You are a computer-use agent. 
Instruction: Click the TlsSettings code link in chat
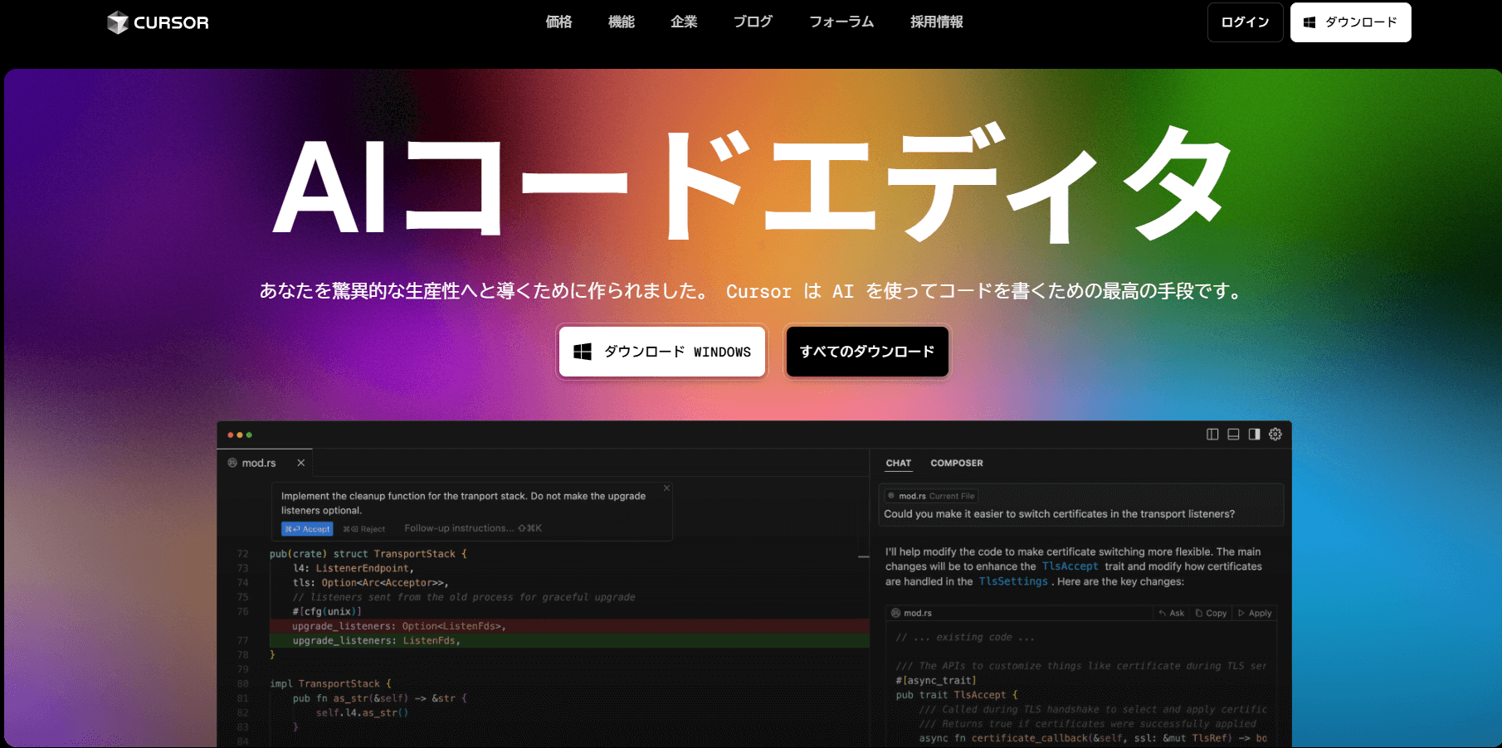(1012, 581)
